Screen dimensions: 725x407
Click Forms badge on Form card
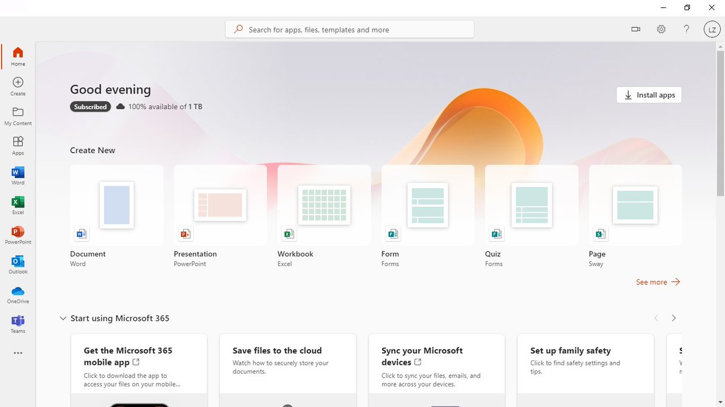pyautogui.click(x=393, y=233)
